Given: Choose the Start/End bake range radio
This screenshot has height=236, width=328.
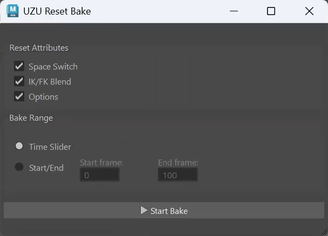Looking at the screenshot, I should 19,166.
